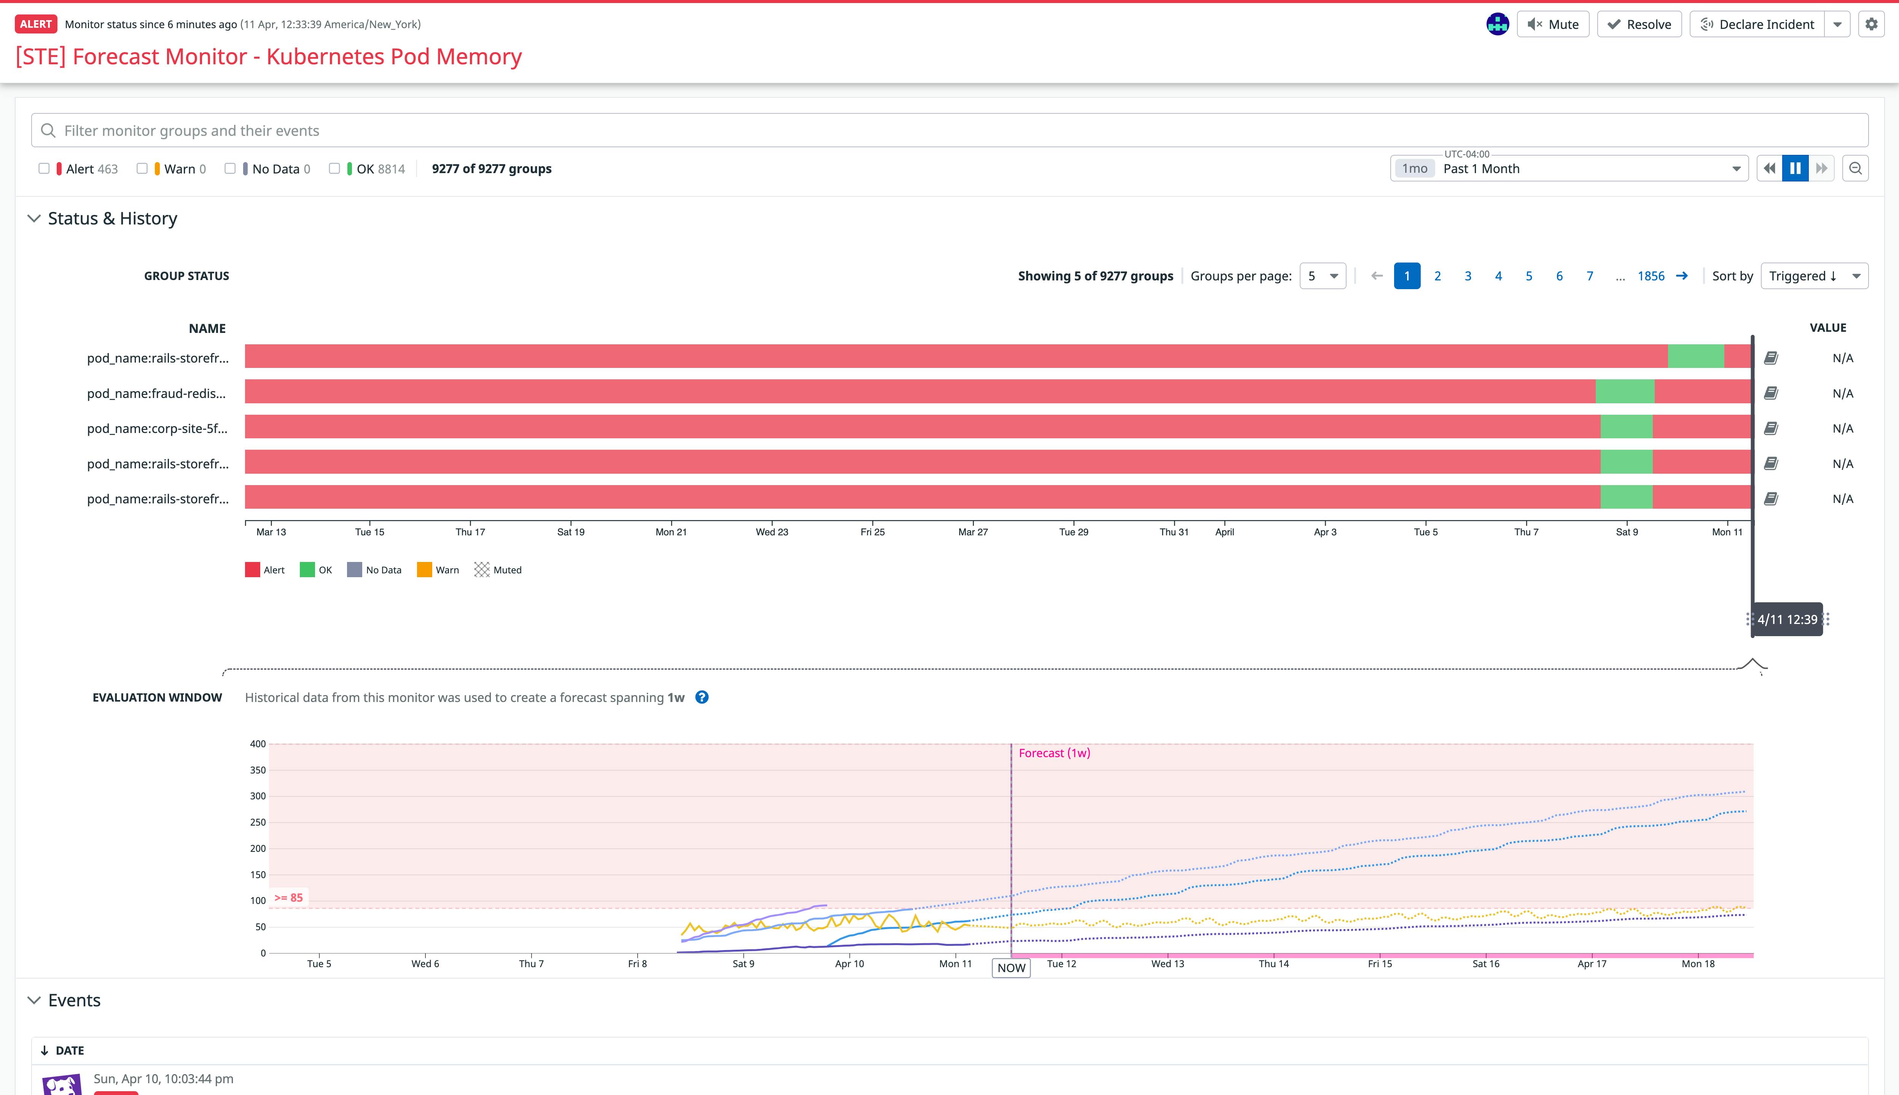
Task: Click the rewind time range icon
Action: pyautogui.click(x=1770, y=169)
